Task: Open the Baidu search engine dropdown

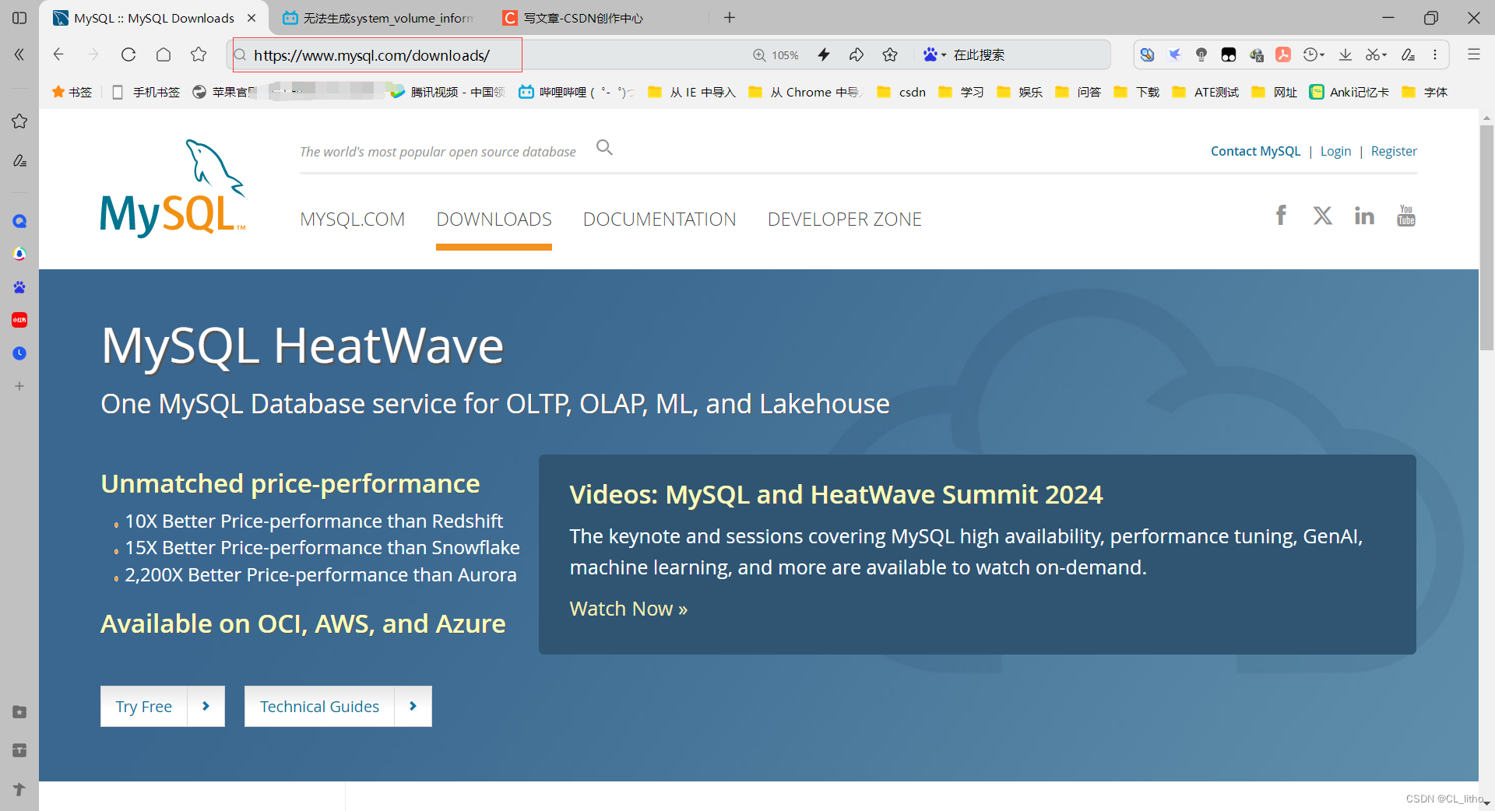Action: click(934, 54)
